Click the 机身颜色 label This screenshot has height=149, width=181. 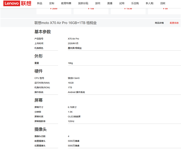tap(39, 48)
